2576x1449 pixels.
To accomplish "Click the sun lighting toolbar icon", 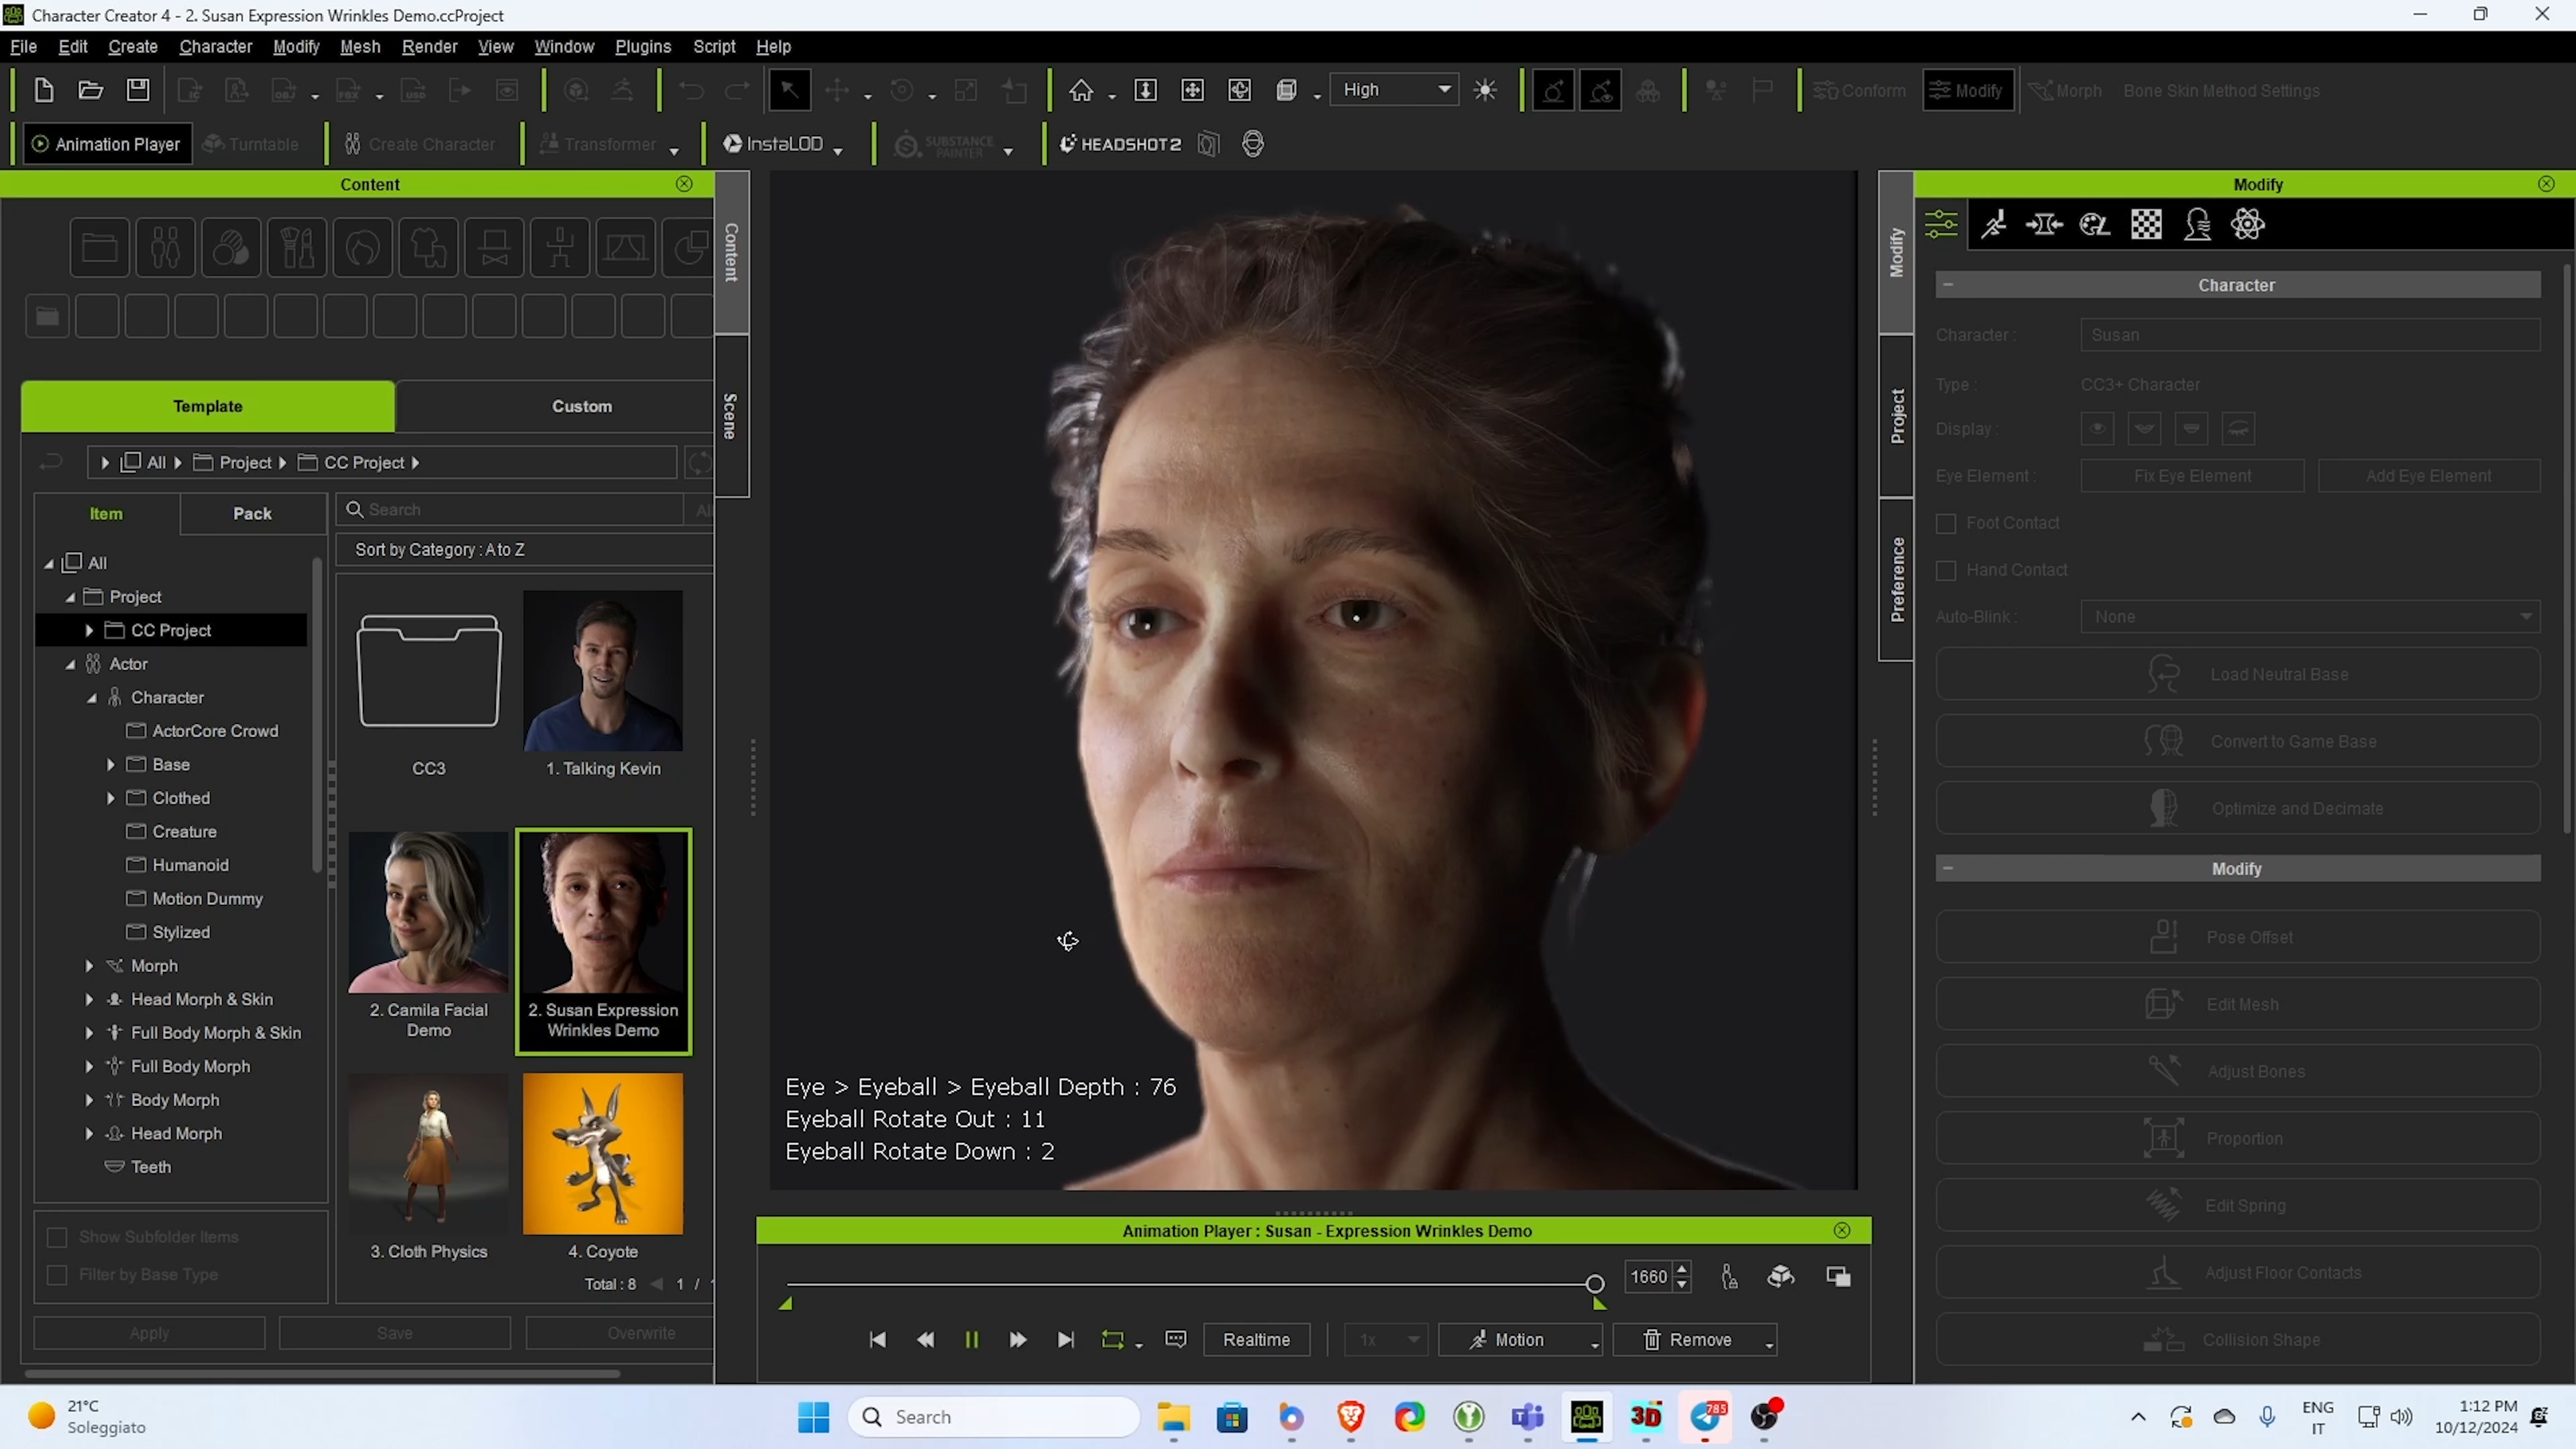I will 1485,90.
